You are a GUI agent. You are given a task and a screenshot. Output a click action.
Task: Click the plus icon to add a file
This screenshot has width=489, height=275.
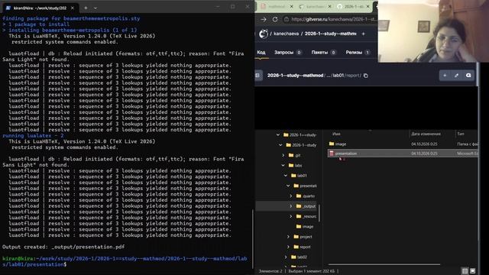pyautogui.click(x=445, y=76)
